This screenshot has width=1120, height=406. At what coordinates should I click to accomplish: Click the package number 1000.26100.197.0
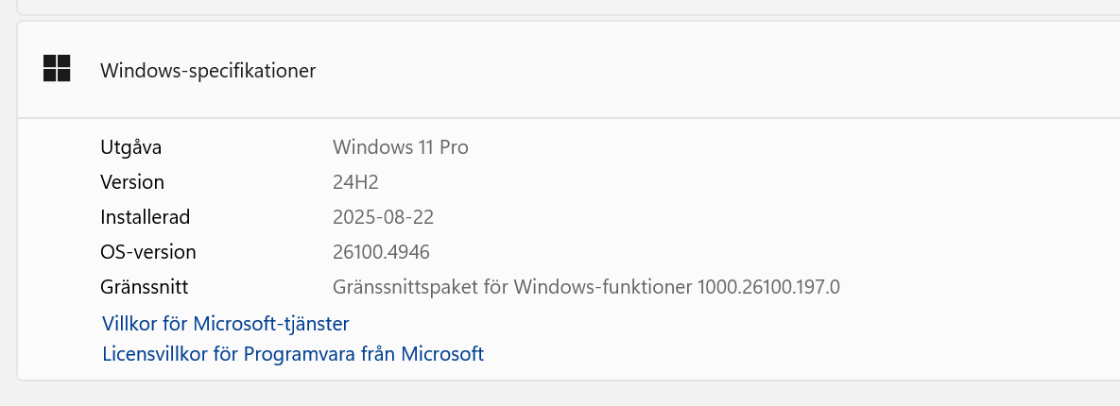(768, 287)
